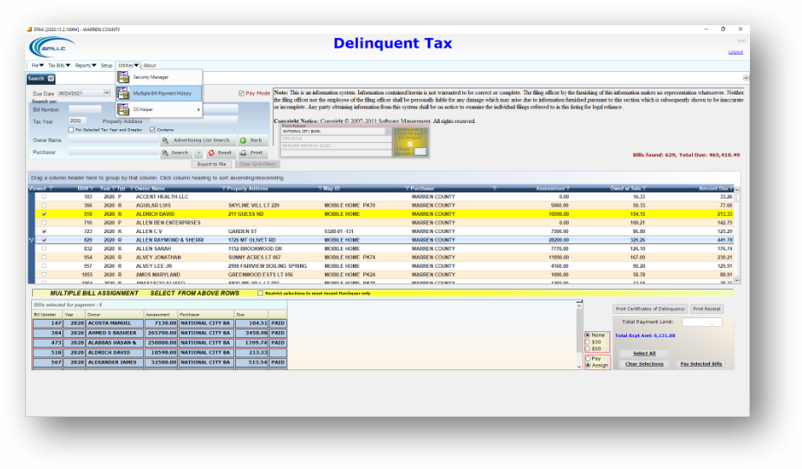Click the CS Helper menu icon
The height and width of the screenshot is (469, 802).
[123, 109]
